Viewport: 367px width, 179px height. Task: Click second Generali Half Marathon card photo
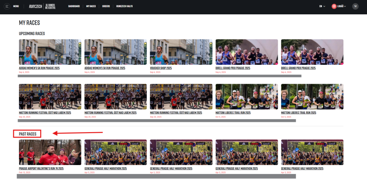[x=181, y=153]
